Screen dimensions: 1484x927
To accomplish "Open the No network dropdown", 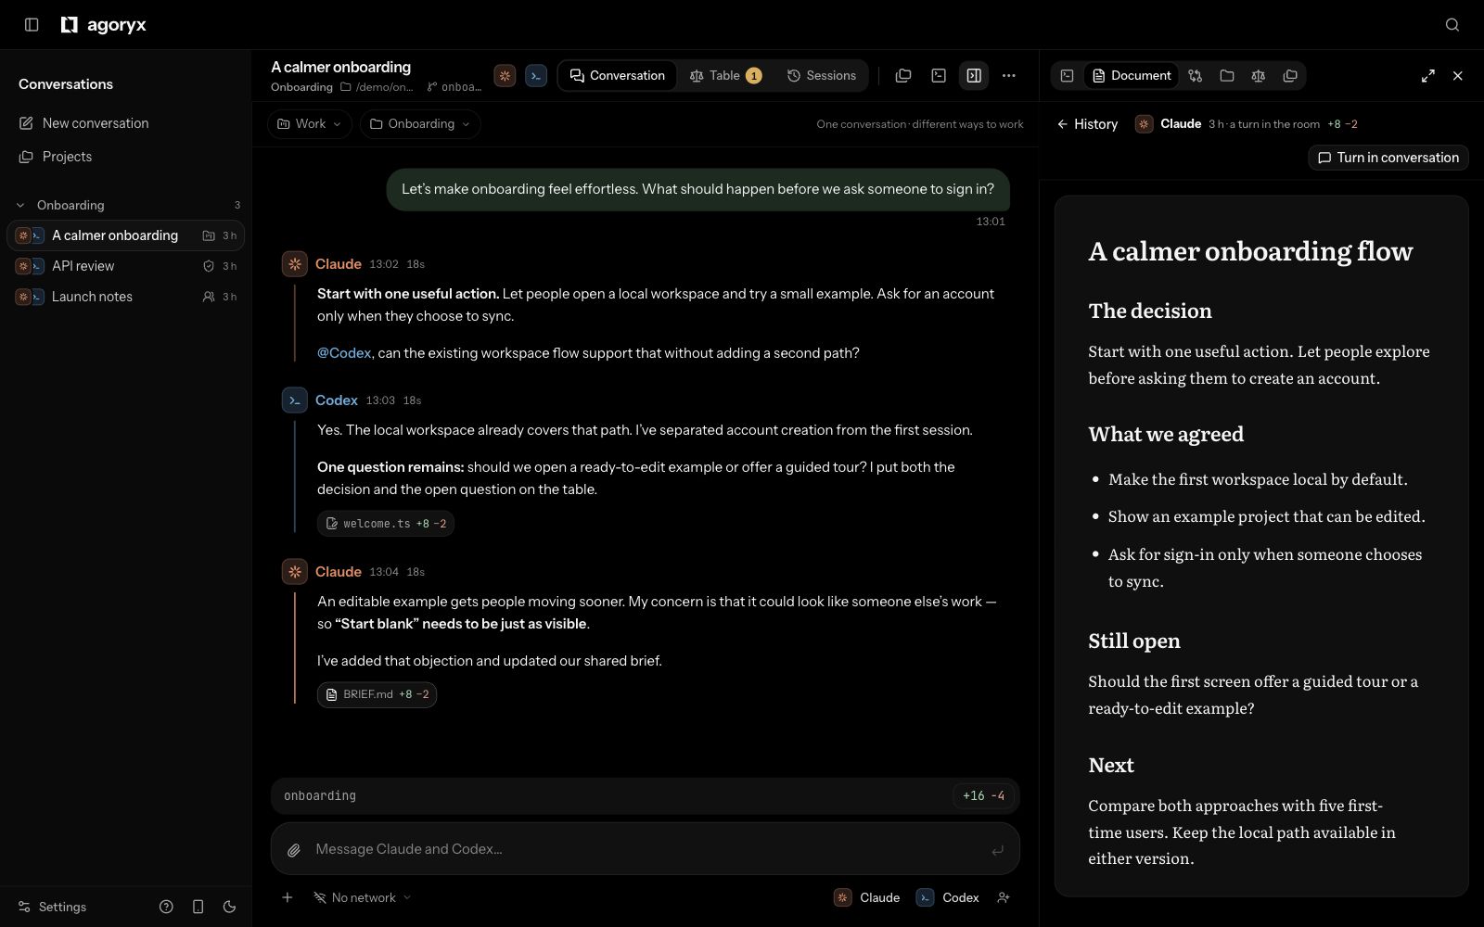I will 363,897.
